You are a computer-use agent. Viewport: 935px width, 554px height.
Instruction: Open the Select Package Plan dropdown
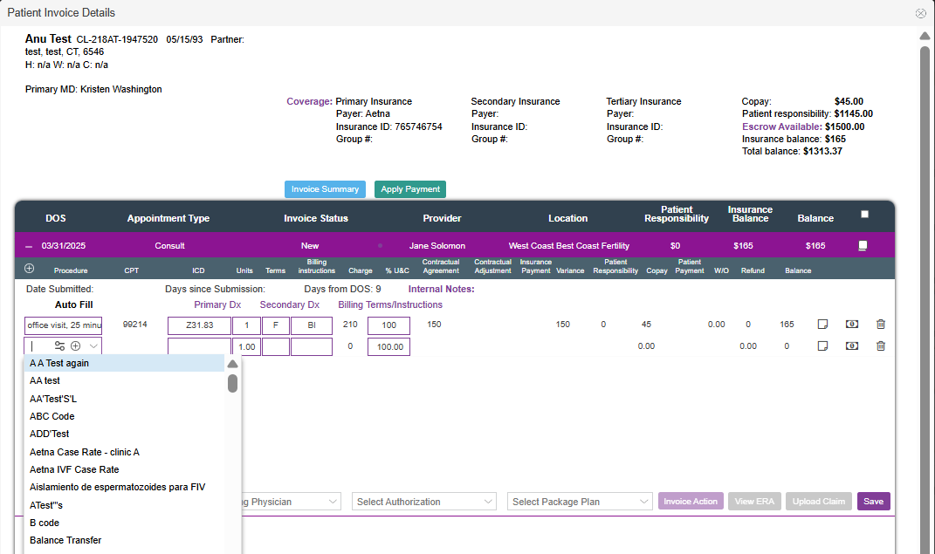pyautogui.click(x=580, y=502)
